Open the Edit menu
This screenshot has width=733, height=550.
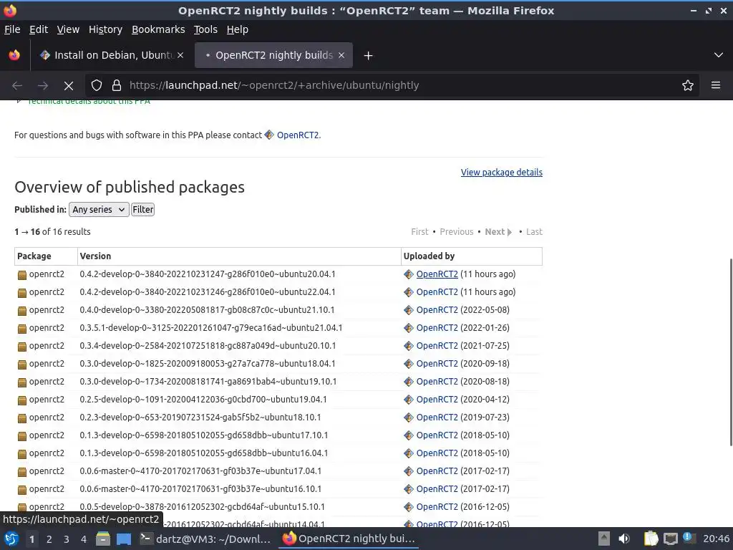39,29
